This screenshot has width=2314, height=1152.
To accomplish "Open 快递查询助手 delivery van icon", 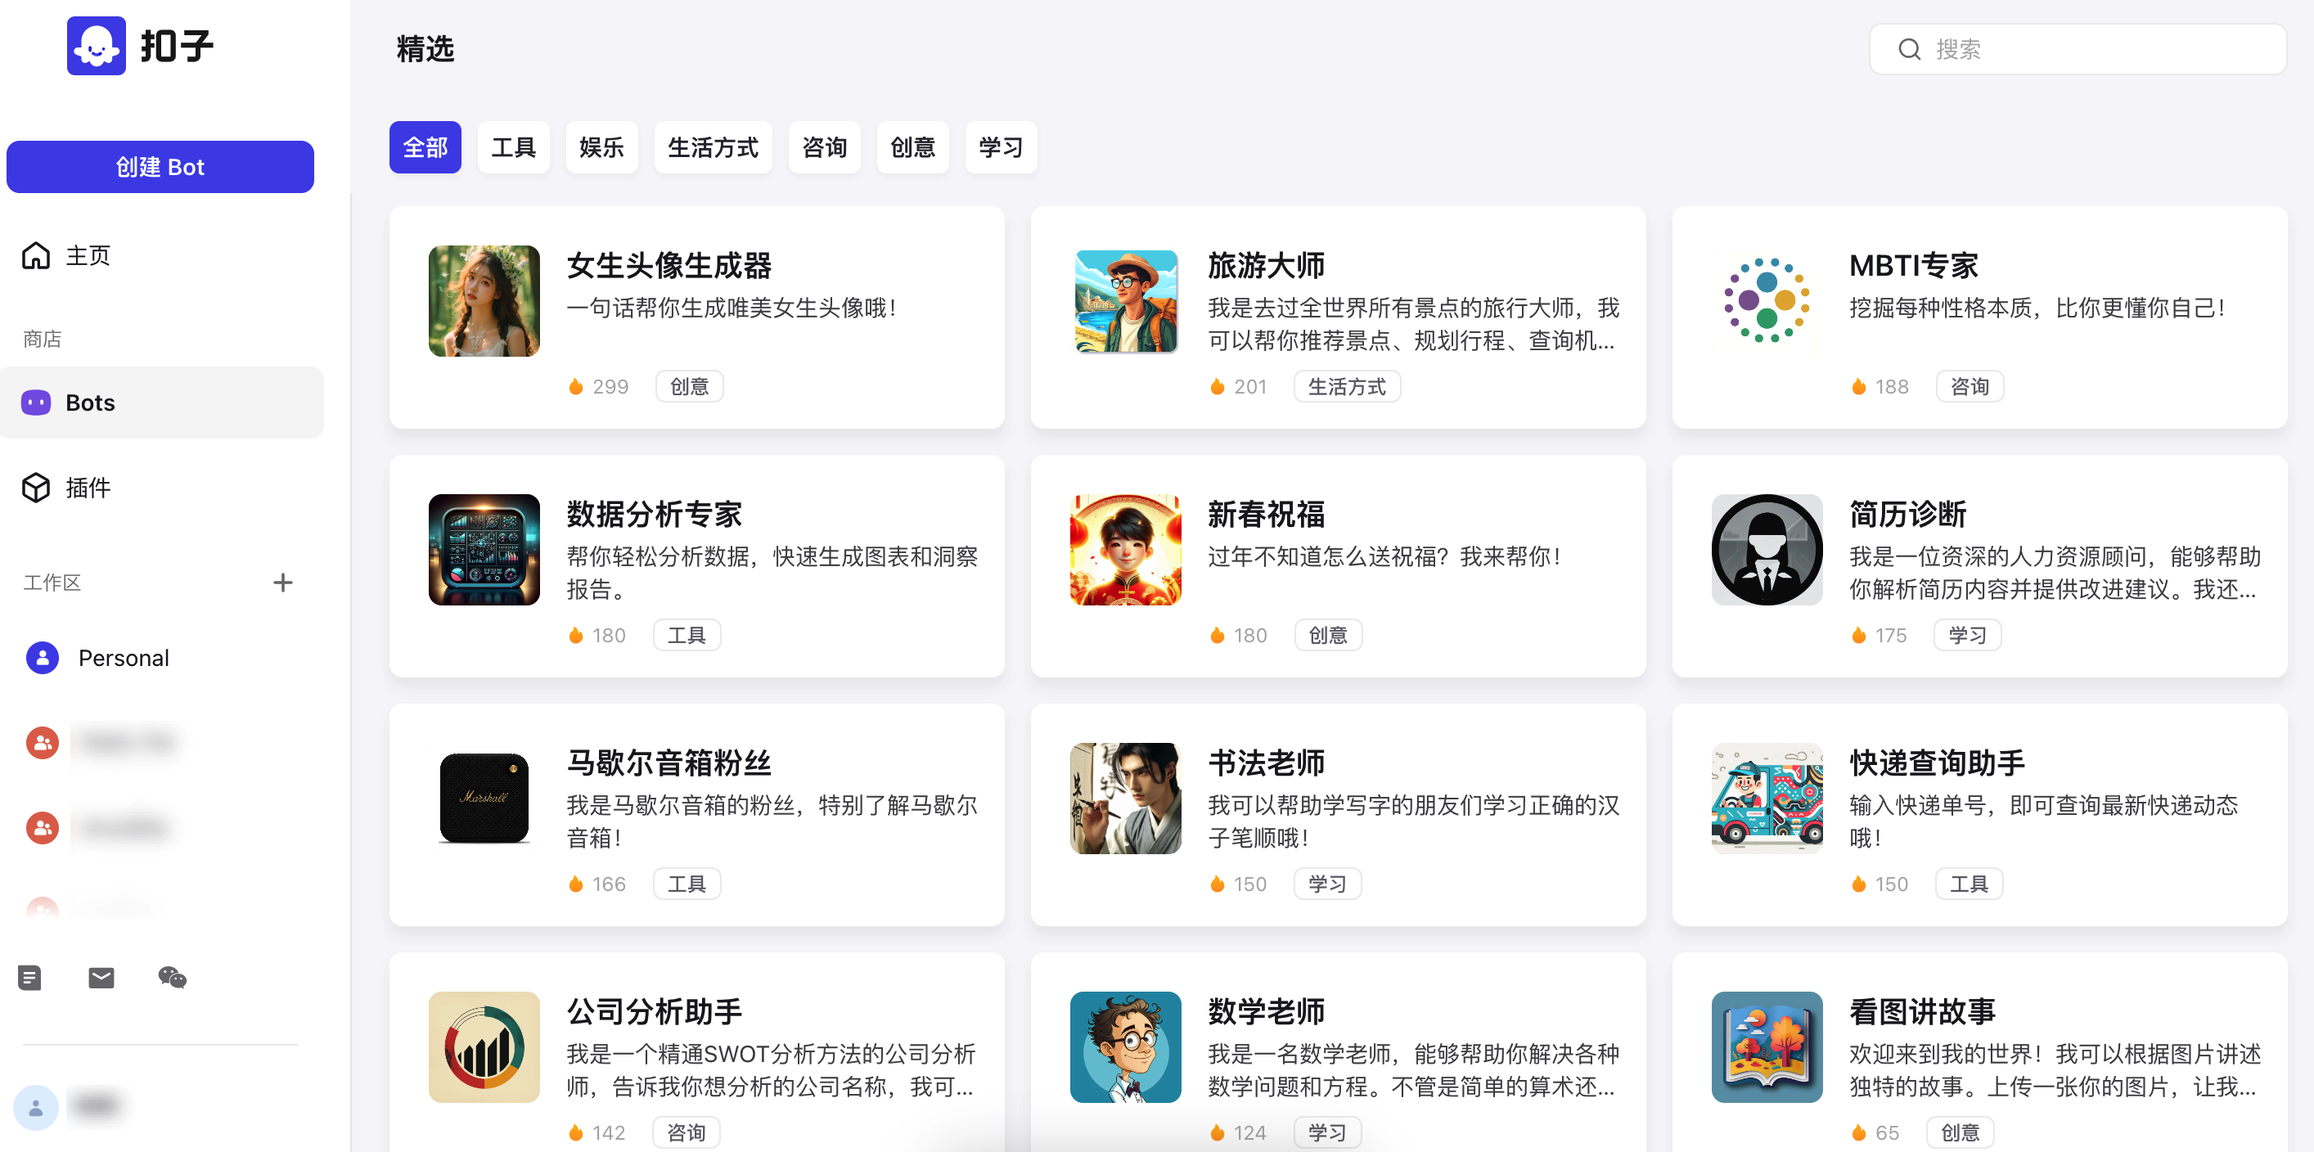I will pos(1767,799).
